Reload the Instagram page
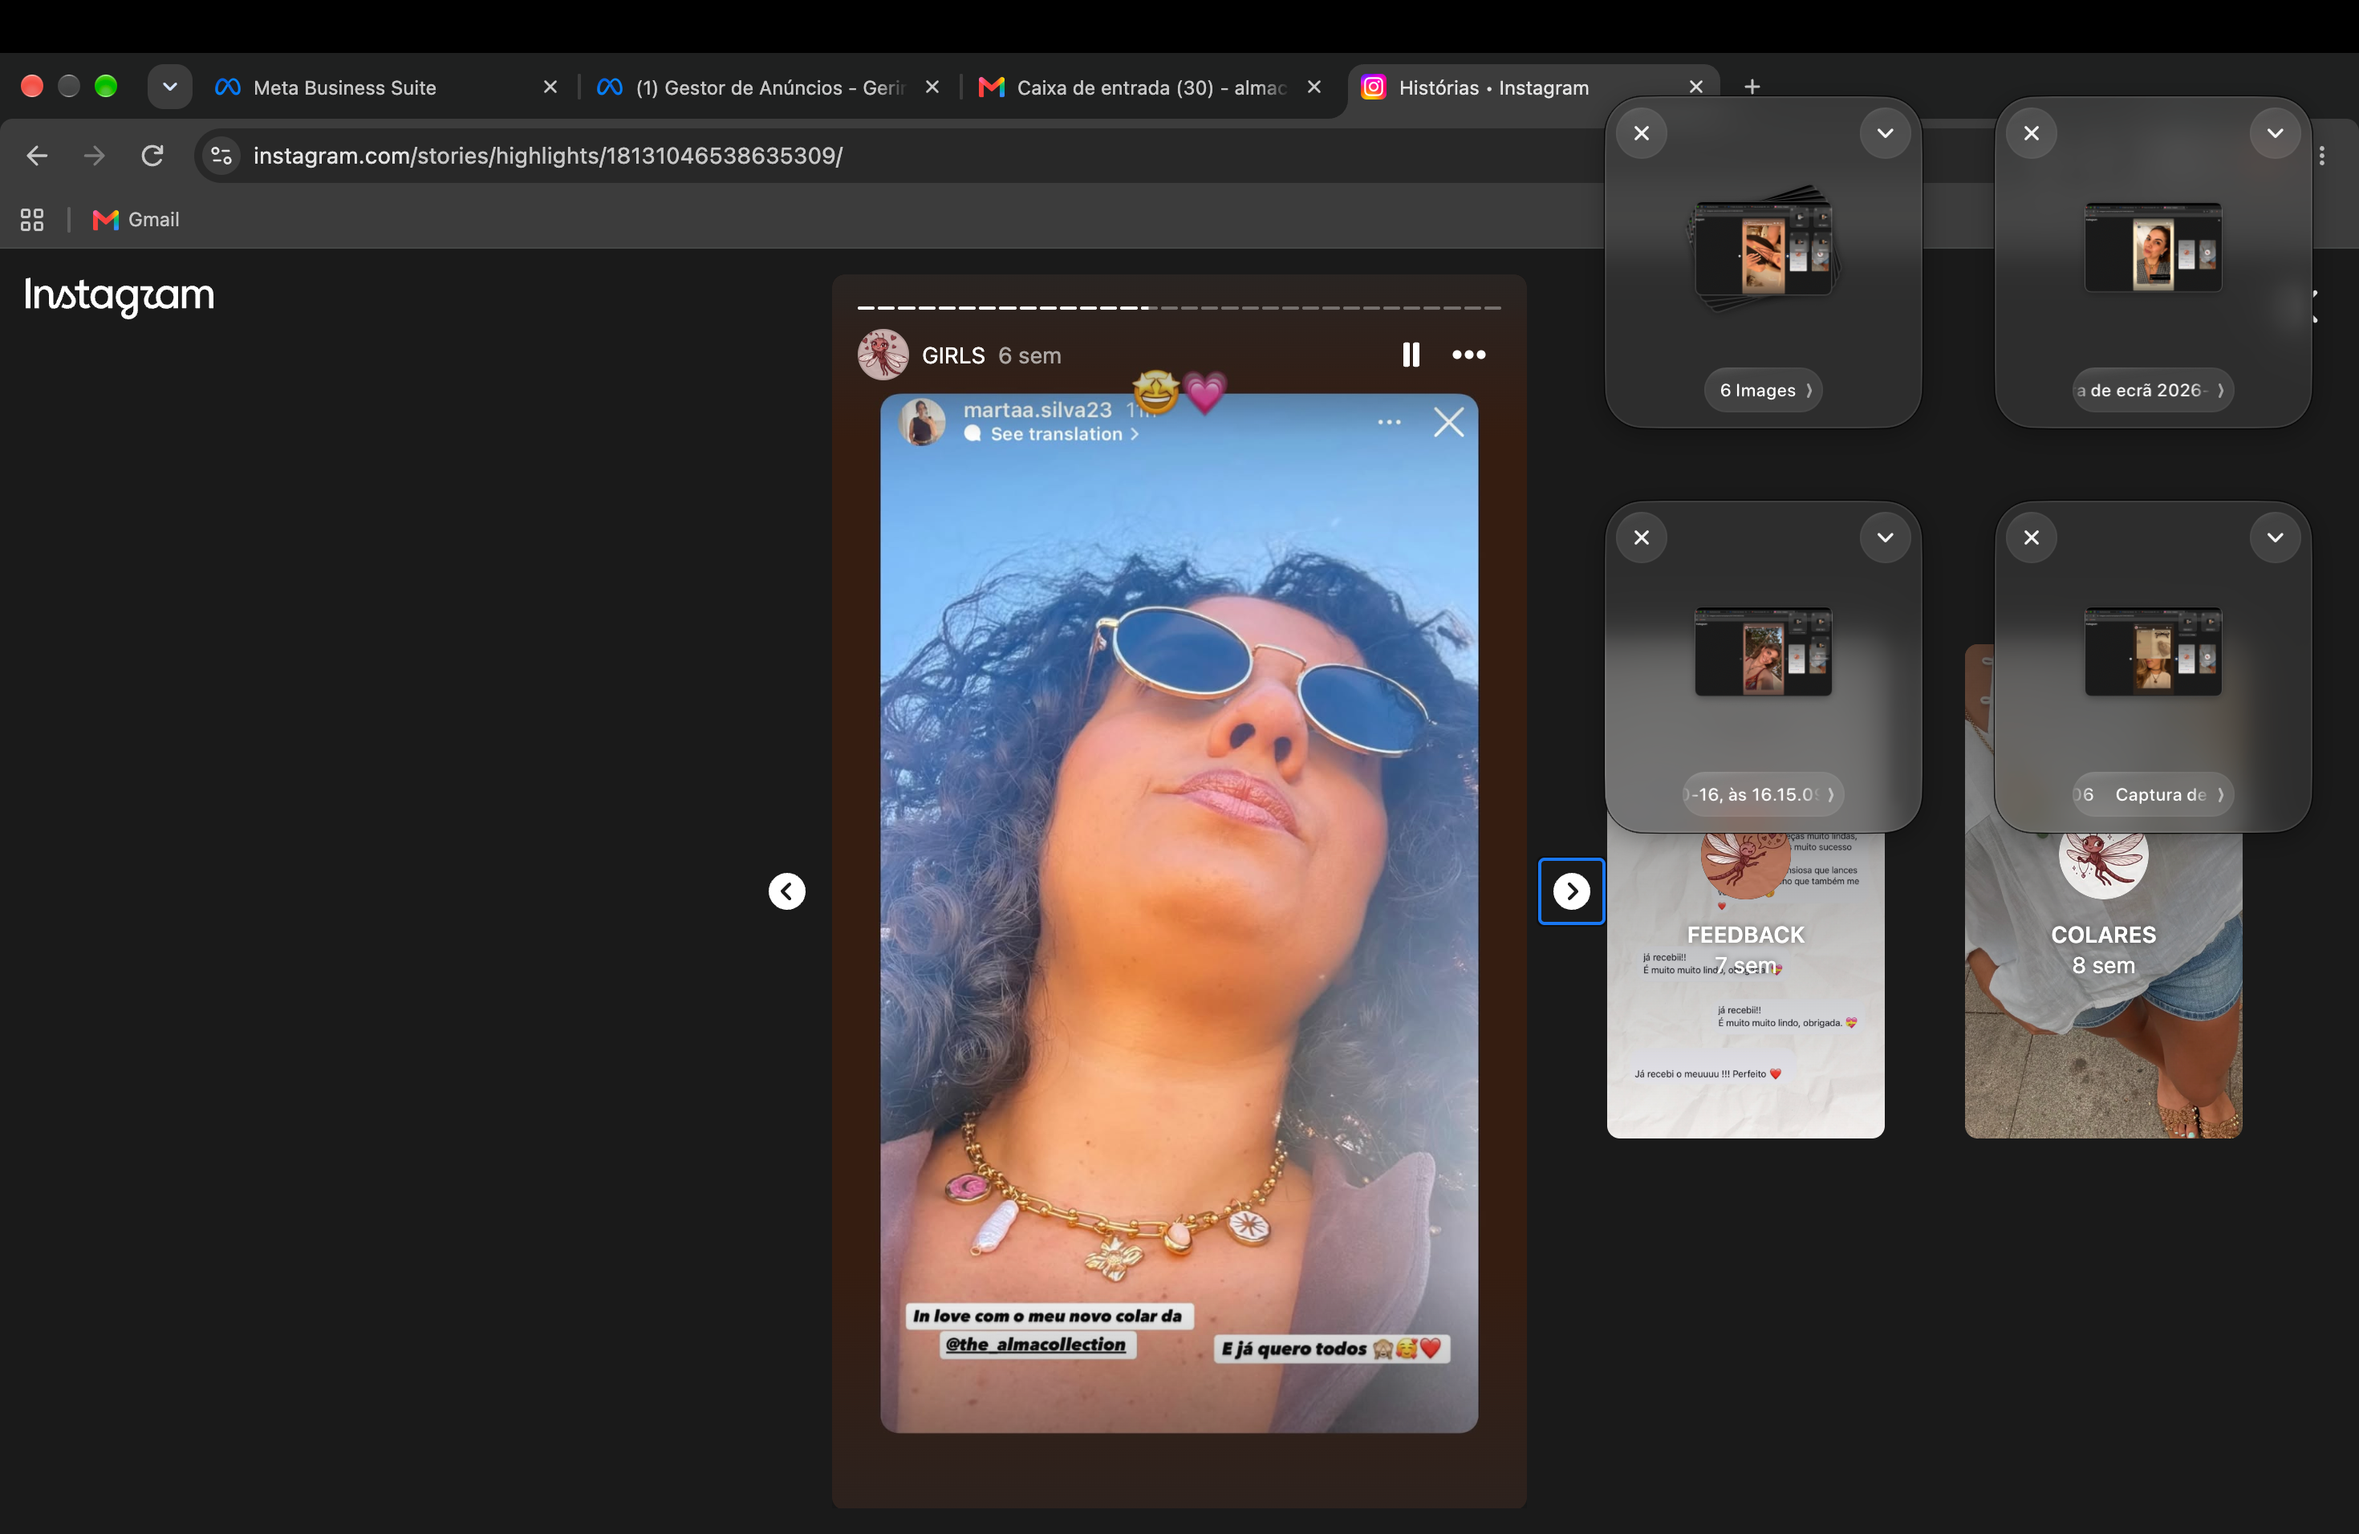 point(152,156)
